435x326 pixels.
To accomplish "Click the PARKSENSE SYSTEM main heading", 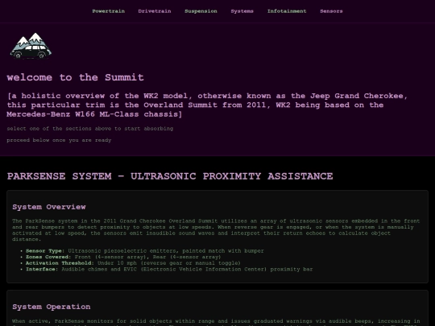I will [x=170, y=176].
